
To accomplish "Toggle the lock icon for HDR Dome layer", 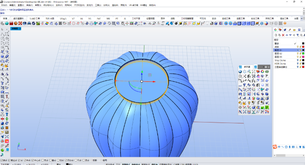I will coord(300,64).
